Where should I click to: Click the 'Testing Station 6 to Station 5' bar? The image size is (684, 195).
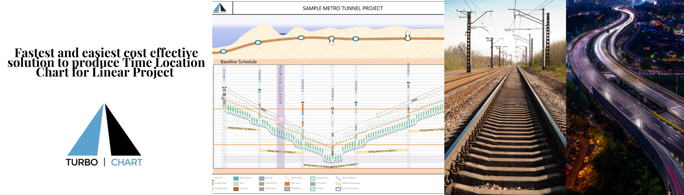tap(382, 151)
